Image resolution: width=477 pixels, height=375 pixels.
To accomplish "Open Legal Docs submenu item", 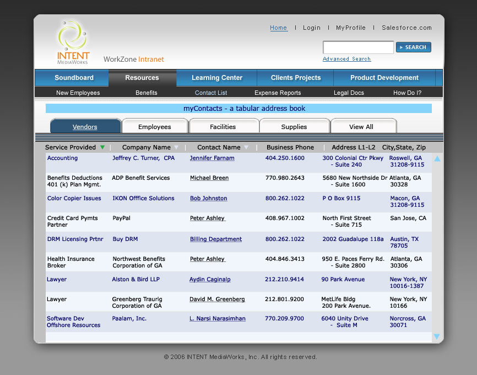I will (349, 93).
